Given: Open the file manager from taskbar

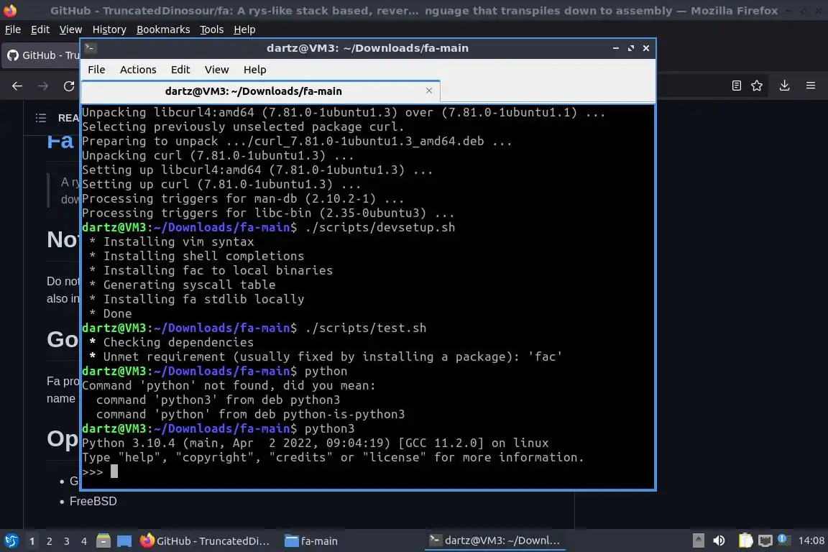Looking at the screenshot, I should 103,540.
